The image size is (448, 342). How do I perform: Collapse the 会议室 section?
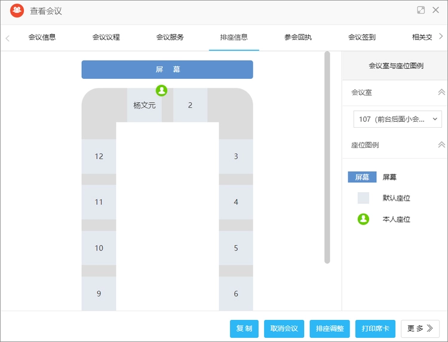[x=441, y=93]
